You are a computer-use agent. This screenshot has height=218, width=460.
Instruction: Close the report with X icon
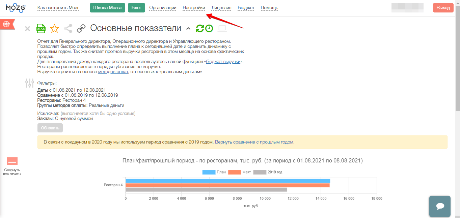click(x=28, y=29)
